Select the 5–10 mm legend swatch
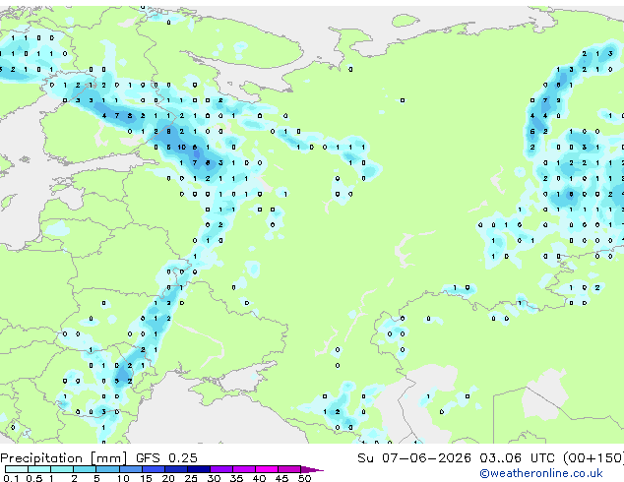 point(107,469)
